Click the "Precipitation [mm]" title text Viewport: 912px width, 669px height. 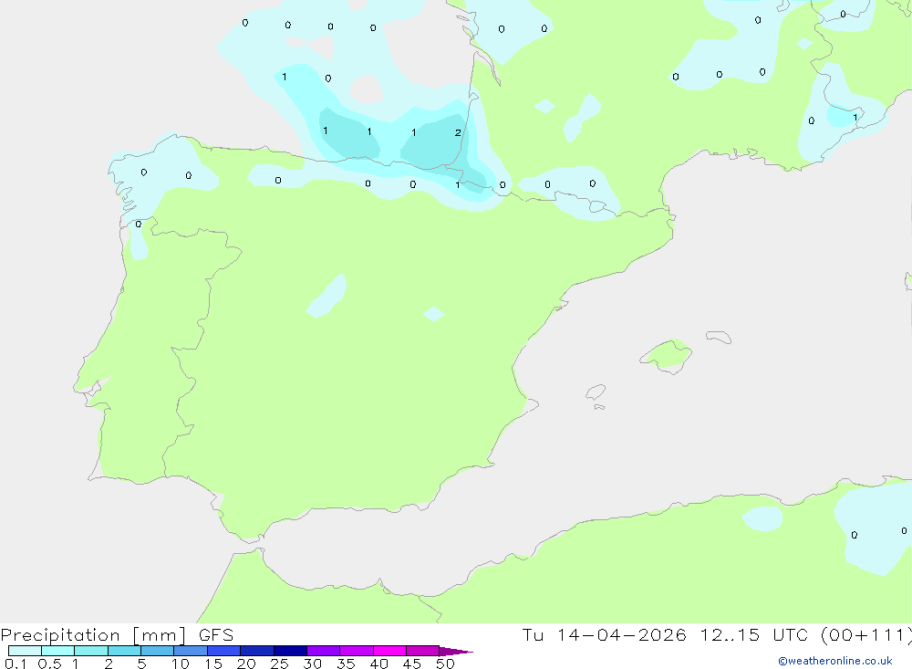93,635
